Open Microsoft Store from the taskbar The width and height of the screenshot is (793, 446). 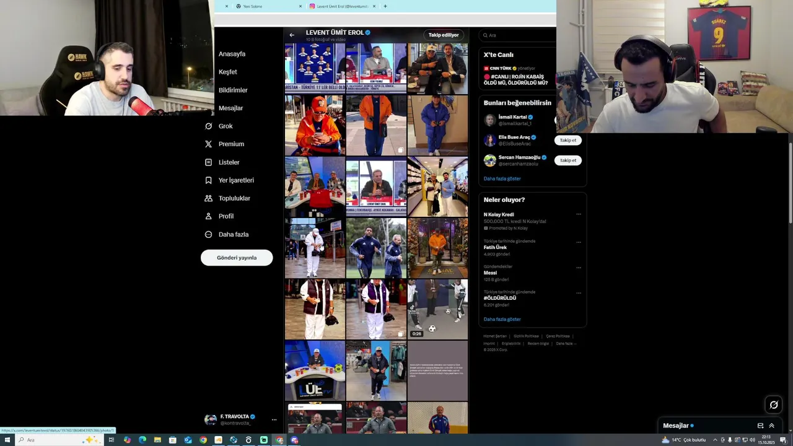coord(173,440)
